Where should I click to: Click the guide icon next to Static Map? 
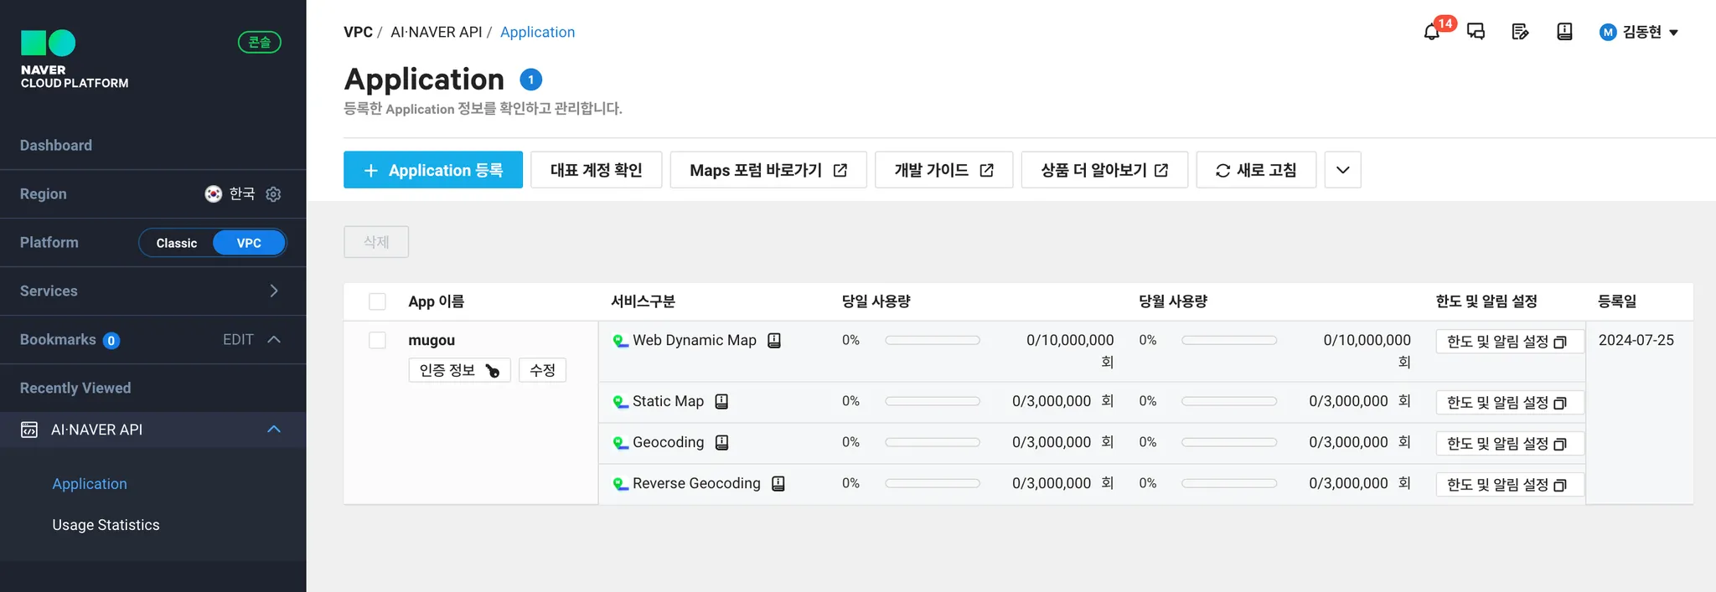(721, 402)
